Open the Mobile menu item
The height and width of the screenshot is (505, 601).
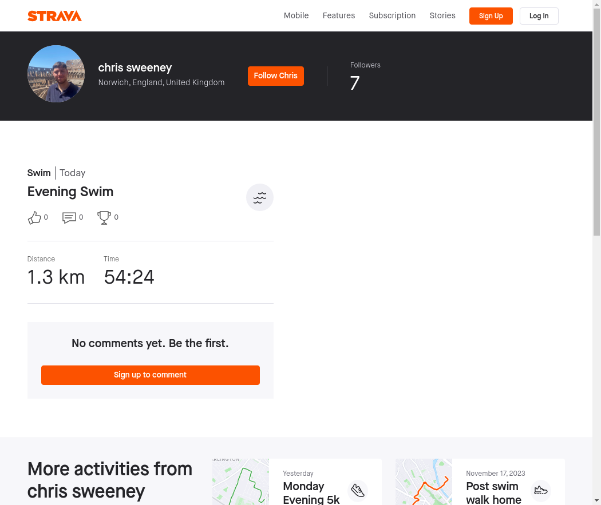[296, 15]
